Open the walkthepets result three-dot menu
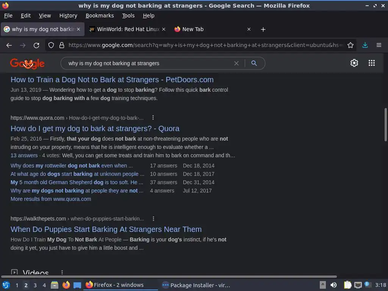The width and height of the screenshot is (388, 291). pos(153,219)
